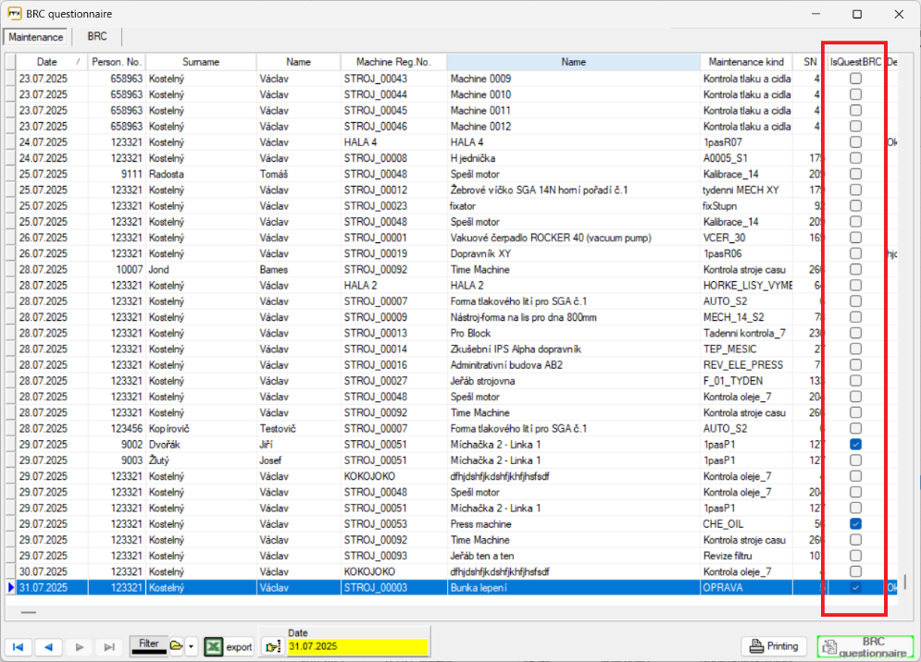Image resolution: width=921 pixels, height=662 pixels.
Task: Click the row selector for 31.07.2025 row
Action: (10, 587)
